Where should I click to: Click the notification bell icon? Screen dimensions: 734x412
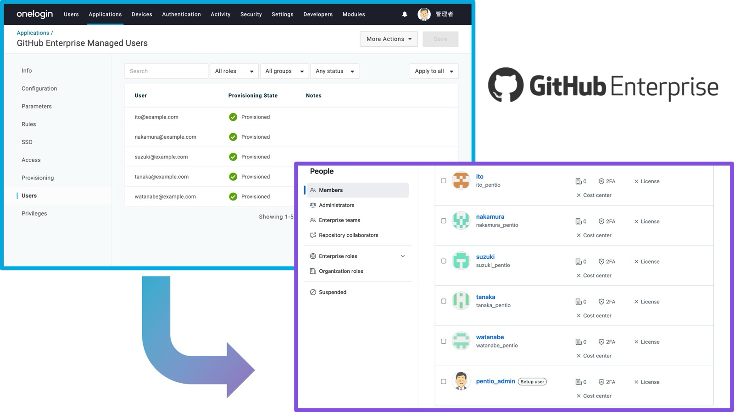click(x=405, y=14)
